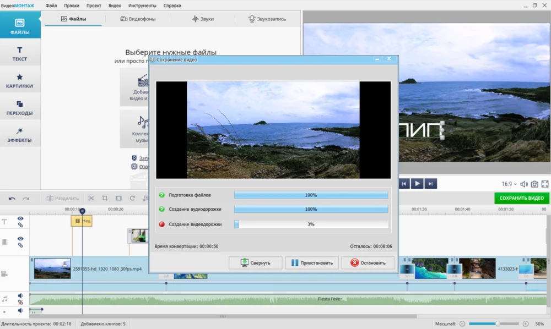
Task: Click the Остановить button to stop conversion
Action: (368, 263)
